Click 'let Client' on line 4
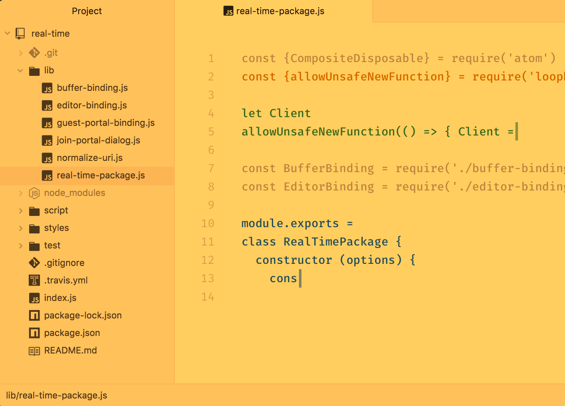Viewport: 565px width, 406px height. point(276,113)
